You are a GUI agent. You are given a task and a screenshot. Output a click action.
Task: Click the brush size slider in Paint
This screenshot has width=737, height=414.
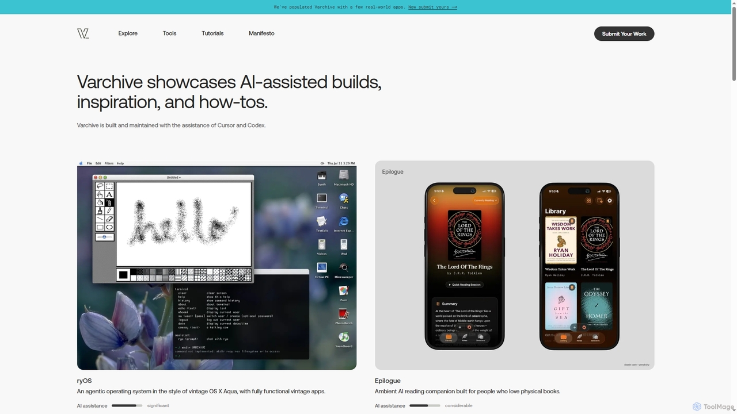pyautogui.click(x=105, y=237)
